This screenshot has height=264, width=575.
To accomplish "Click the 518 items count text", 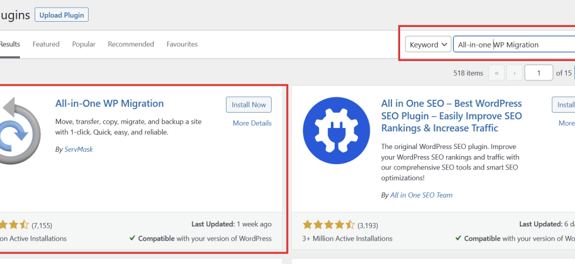I will click(468, 73).
